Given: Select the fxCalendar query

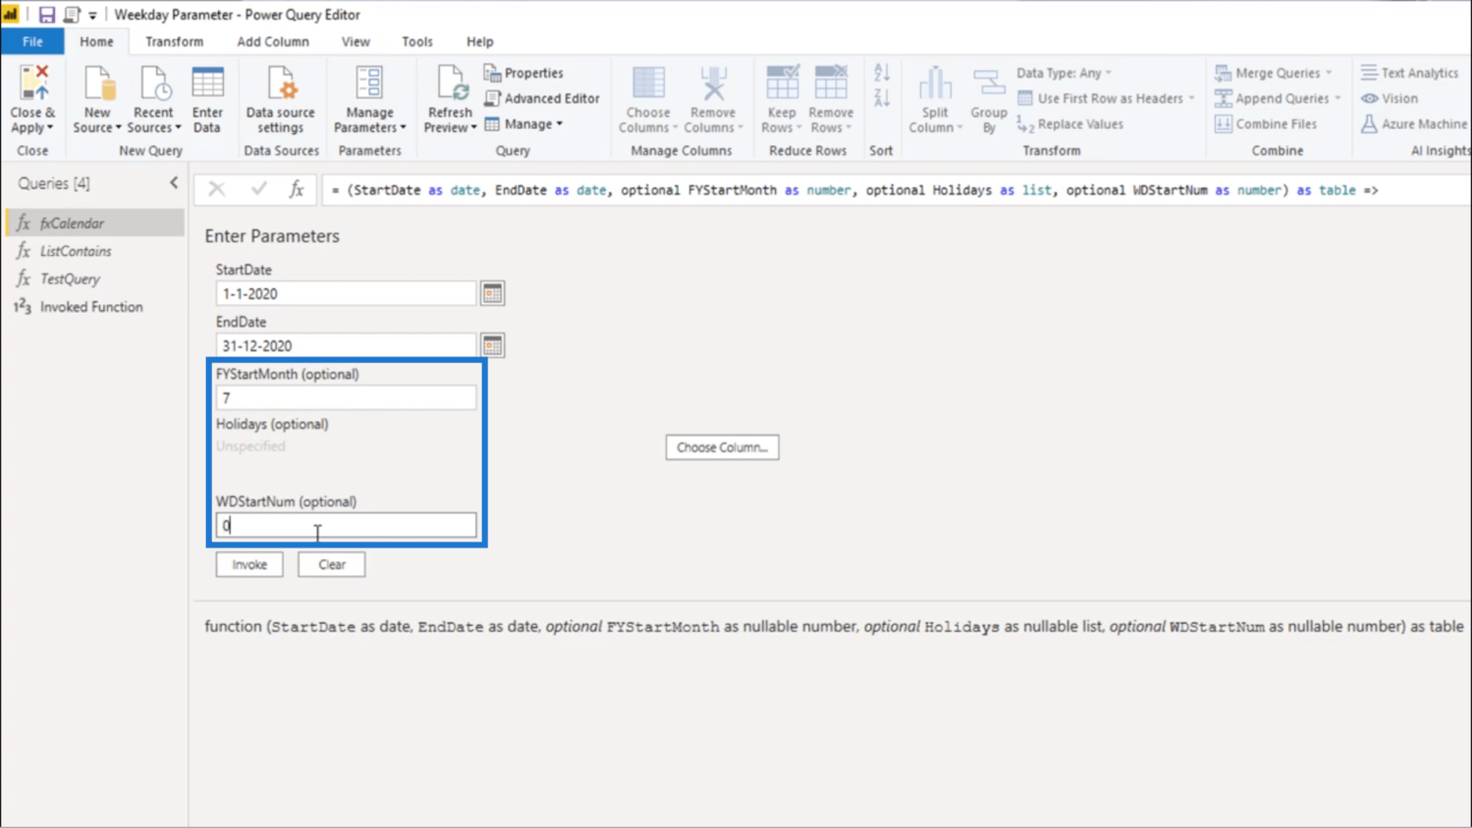Looking at the screenshot, I should tap(94, 223).
